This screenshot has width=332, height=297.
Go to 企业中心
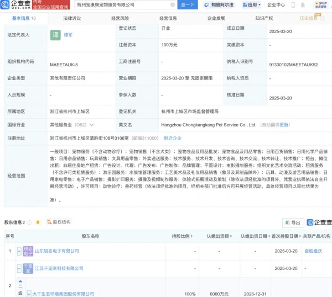coord(276,4)
